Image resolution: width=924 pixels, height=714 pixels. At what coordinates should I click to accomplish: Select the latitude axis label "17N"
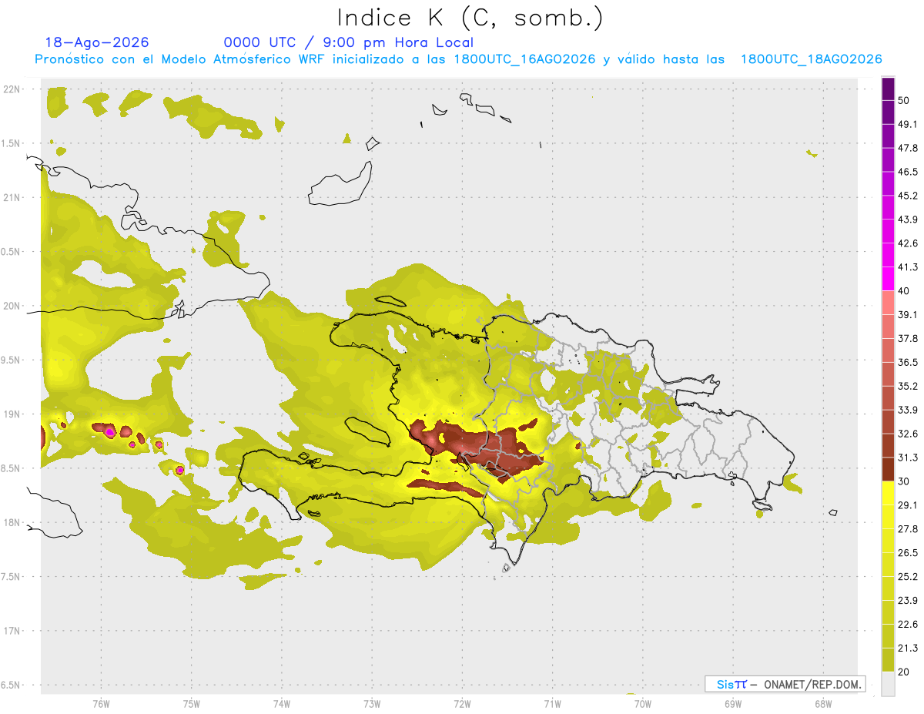pyautogui.click(x=12, y=631)
